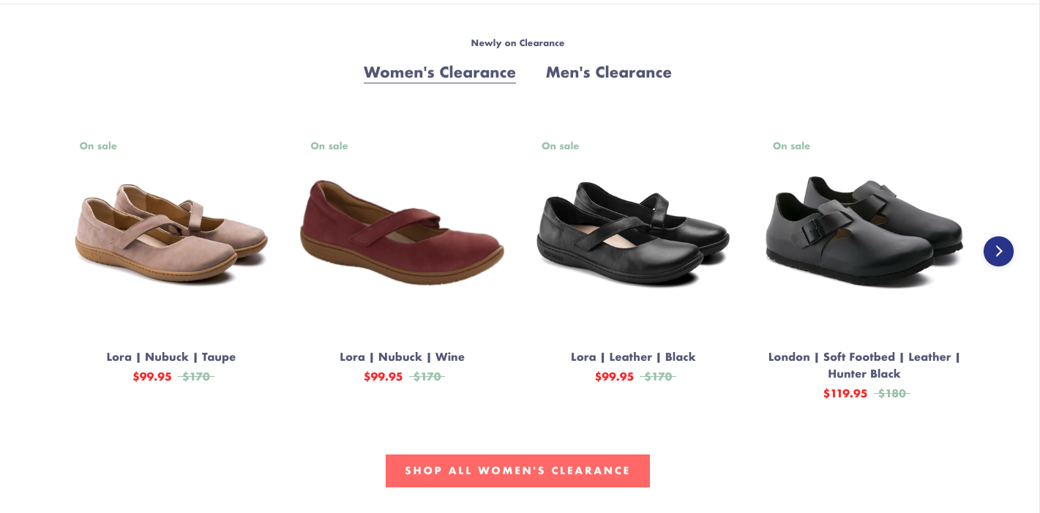Image resolution: width=1040 pixels, height=513 pixels.
Task: Click On sale badge above black Lora
Action: click(560, 146)
